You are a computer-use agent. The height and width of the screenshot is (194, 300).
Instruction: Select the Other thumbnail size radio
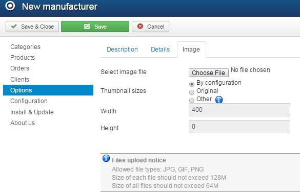(191, 101)
